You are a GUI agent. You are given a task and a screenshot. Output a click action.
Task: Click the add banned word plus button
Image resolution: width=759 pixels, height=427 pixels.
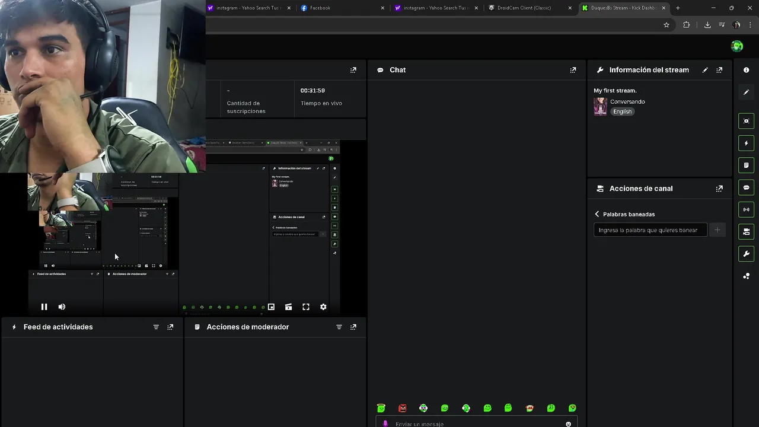click(717, 230)
